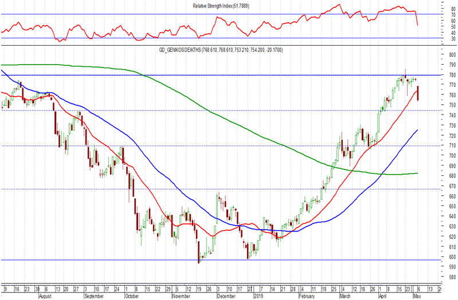Image resolution: width=458 pixels, height=300 pixels.
Task: Select the November month label
Action: (x=181, y=296)
